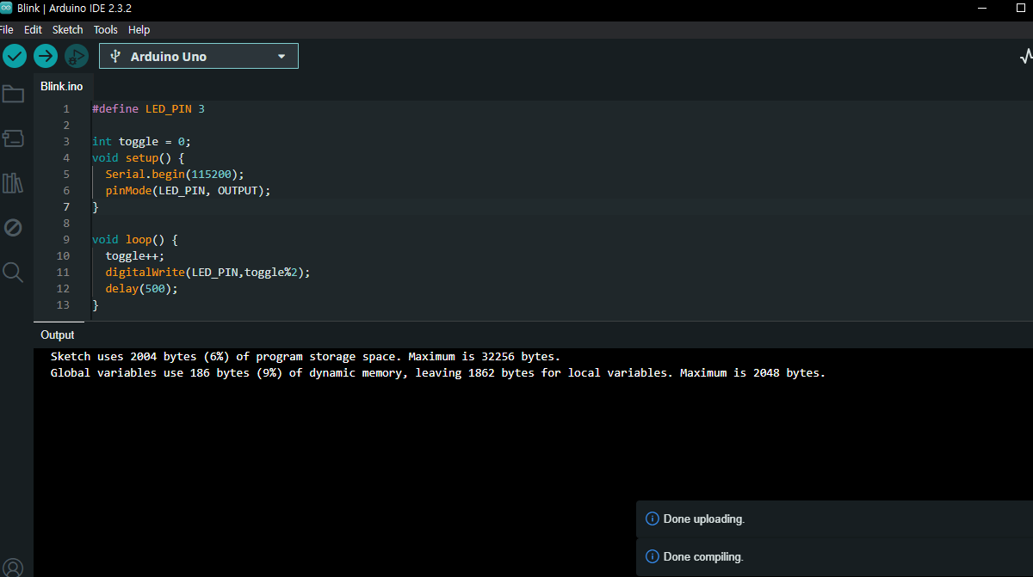This screenshot has width=1033, height=577.
Task: Select the Blink.ino editor tab
Action: (62, 86)
